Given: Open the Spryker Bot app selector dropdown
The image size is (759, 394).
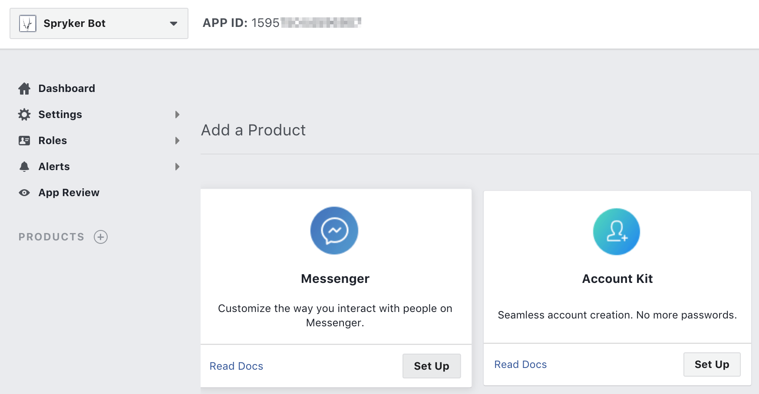Looking at the screenshot, I should click(x=173, y=23).
